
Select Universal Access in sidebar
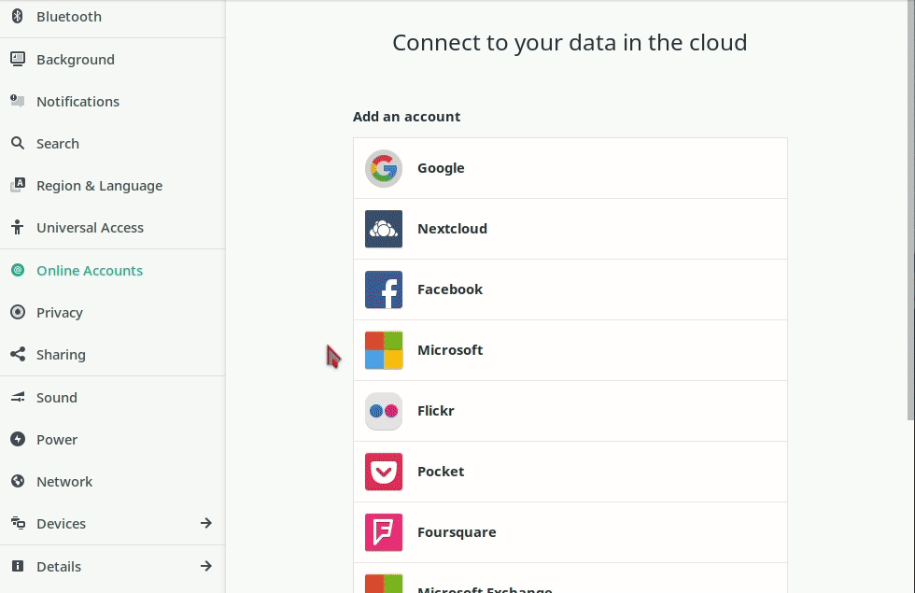pyautogui.click(x=90, y=228)
